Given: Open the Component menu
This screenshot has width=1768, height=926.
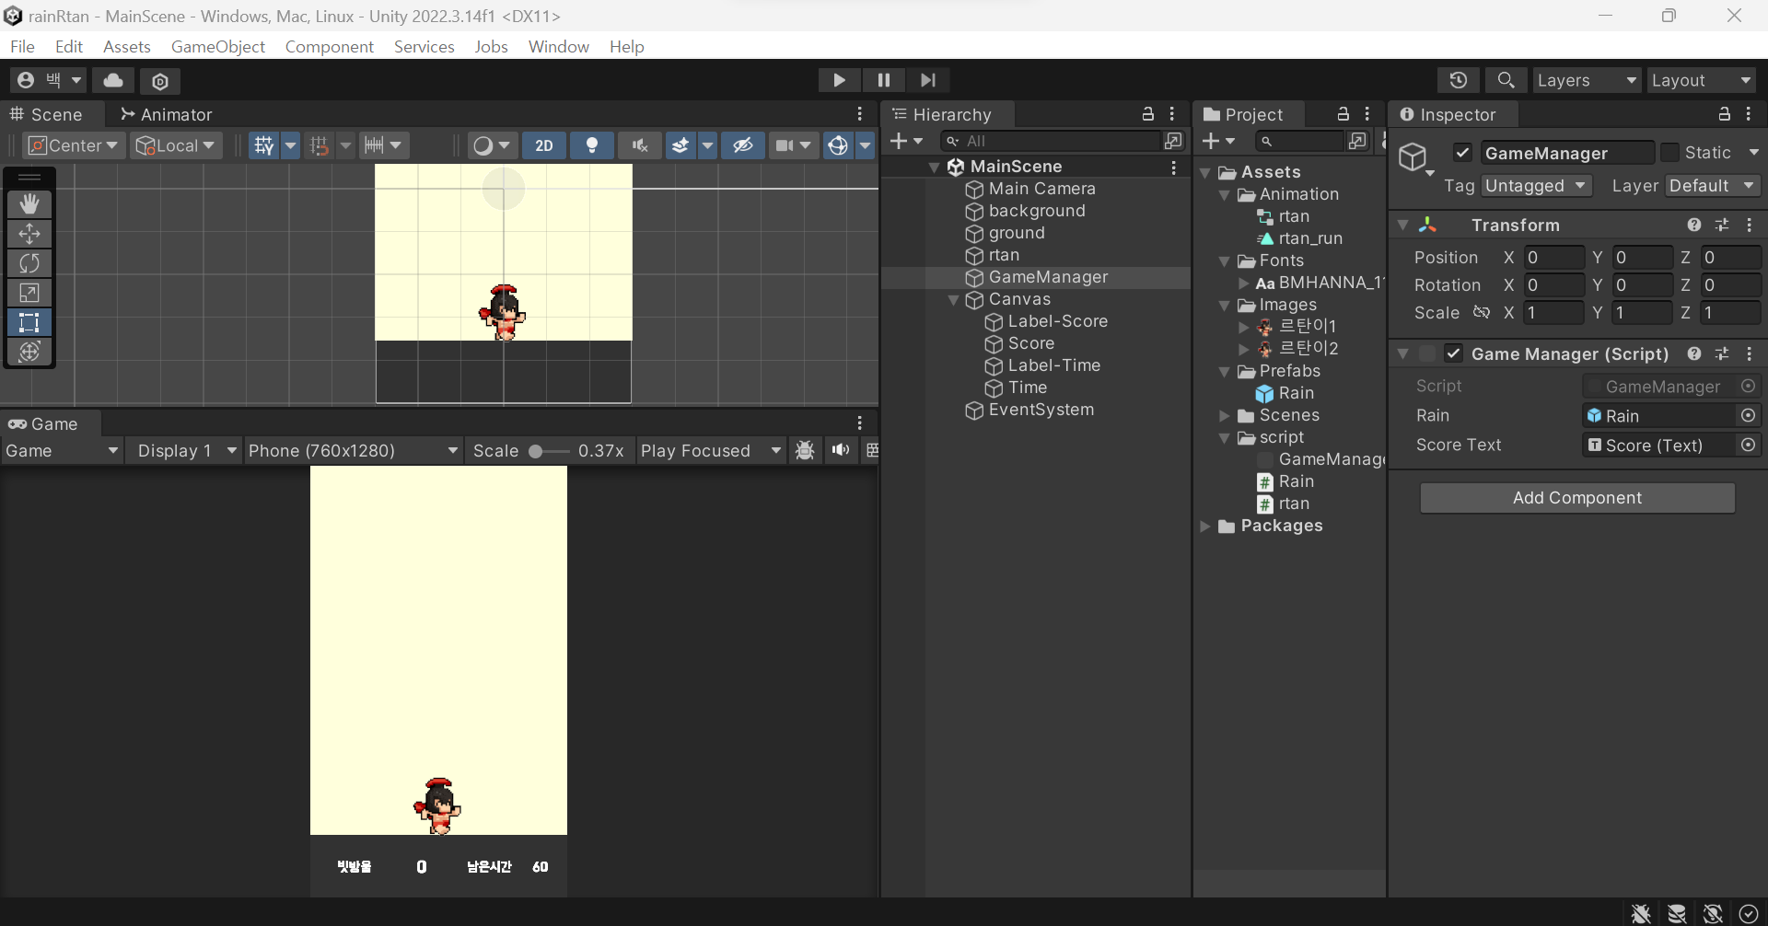Looking at the screenshot, I should click(x=330, y=47).
